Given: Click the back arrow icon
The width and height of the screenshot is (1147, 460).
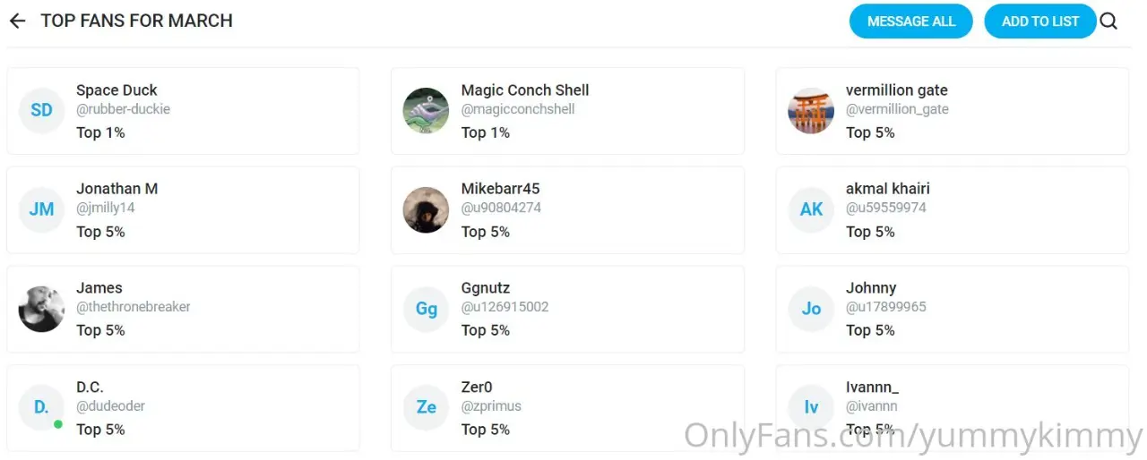Looking at the screenshot, I should pos(17,21).
